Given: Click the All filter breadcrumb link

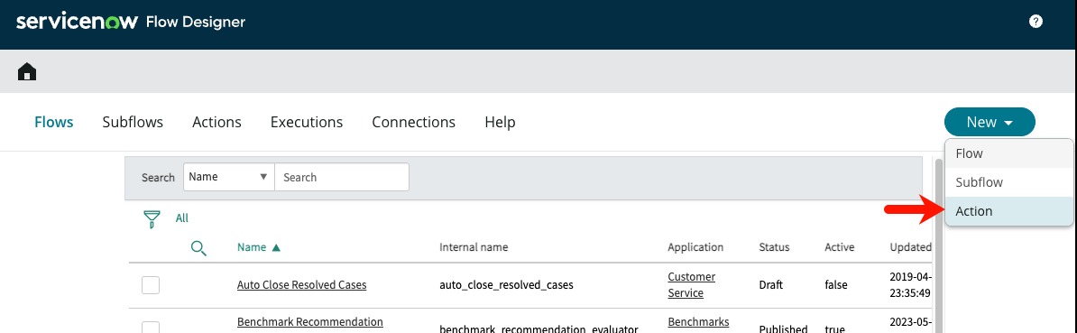Looking at the screenshot, I should pyautogui.click(x=181, y=218).
